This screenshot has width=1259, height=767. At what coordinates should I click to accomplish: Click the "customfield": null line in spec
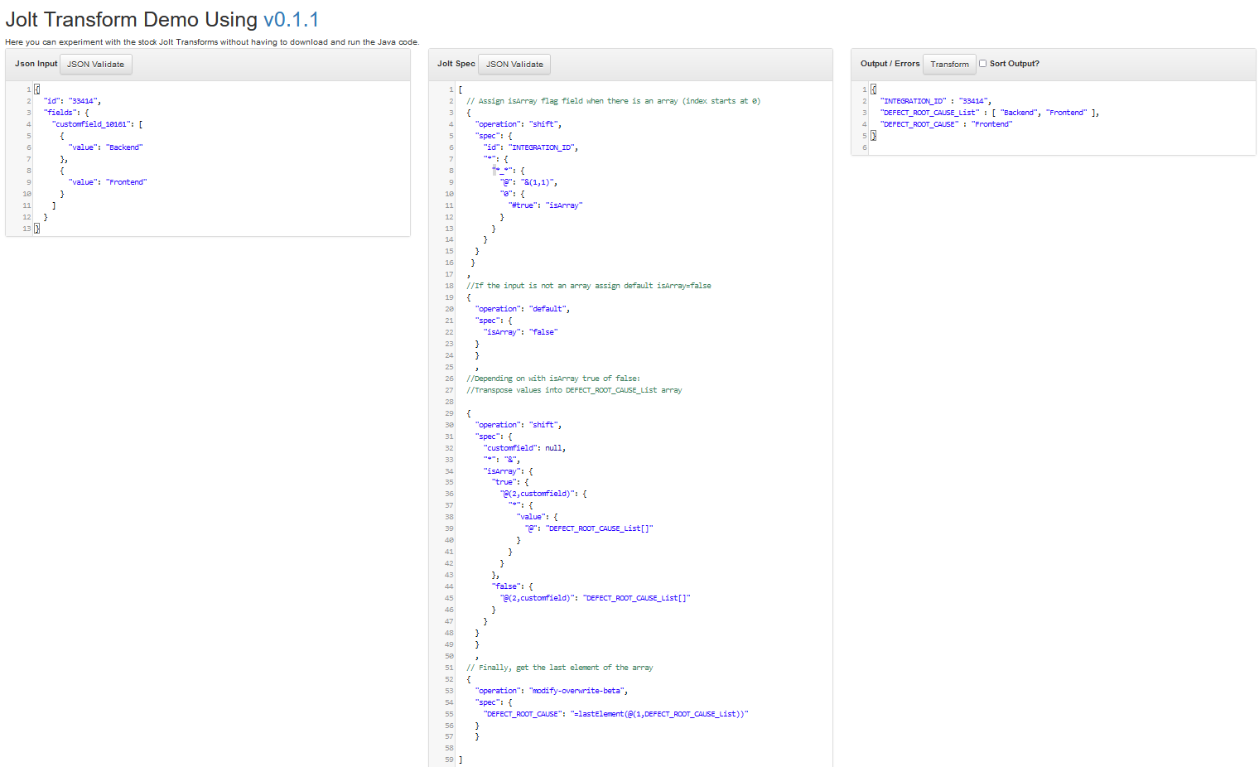tap(524, 448)
